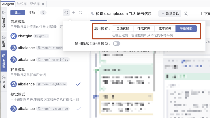210x118 pixels.
Task: Click the model settings gear icon
Action: click(66, 13)
